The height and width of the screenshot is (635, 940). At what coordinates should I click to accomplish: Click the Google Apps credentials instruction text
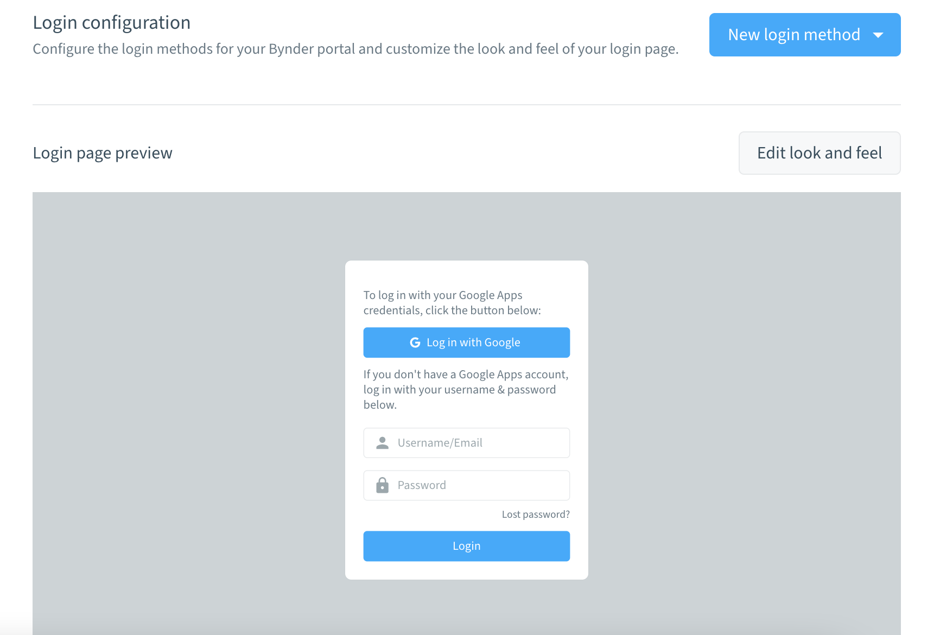pyautogui.click(x=452, y=303)
